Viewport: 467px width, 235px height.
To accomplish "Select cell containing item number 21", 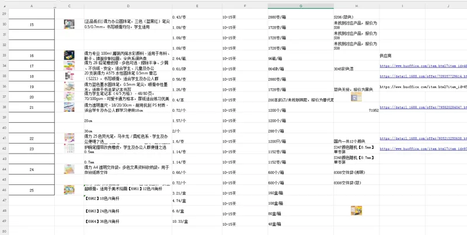I will (x=32, y=107).
